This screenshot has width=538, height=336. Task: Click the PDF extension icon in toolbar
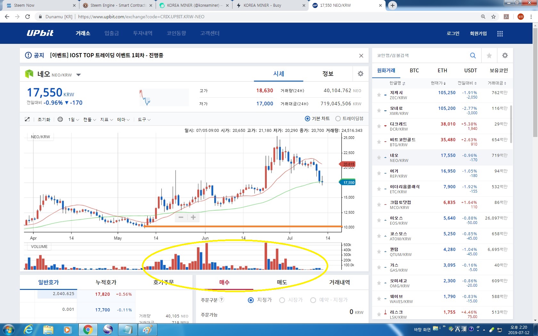click(x=506, y=17)
